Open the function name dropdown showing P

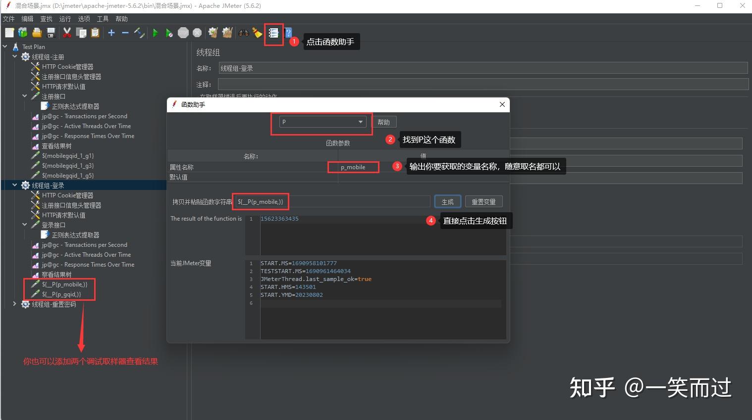pyautogui.click(x=323, y=122)
